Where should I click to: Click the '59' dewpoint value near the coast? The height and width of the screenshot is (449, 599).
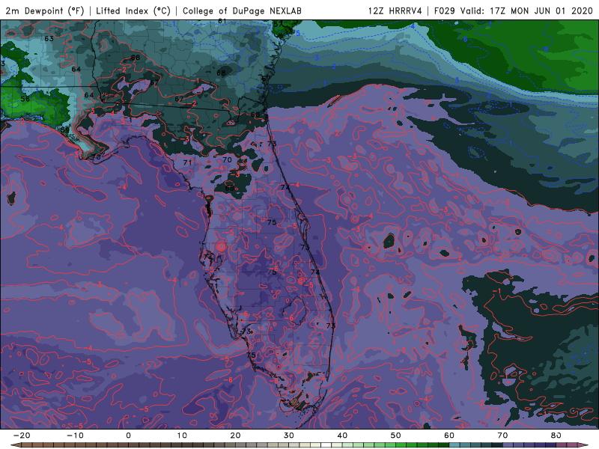[65, 129]
